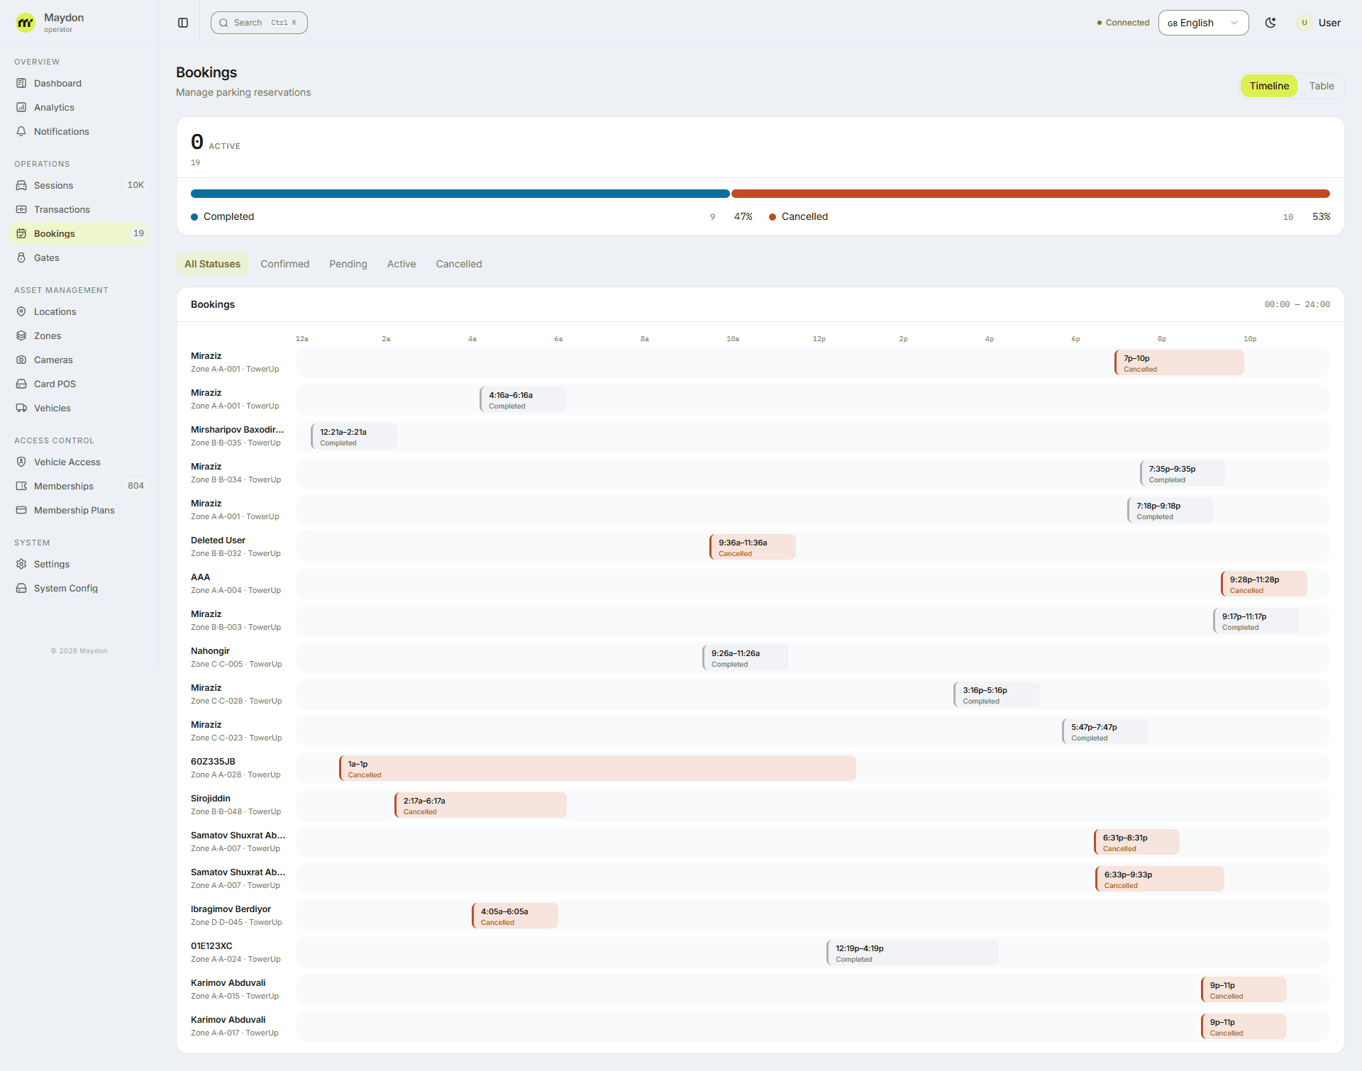
Task: Click the Card POS icon
Action: click(21, 384)
